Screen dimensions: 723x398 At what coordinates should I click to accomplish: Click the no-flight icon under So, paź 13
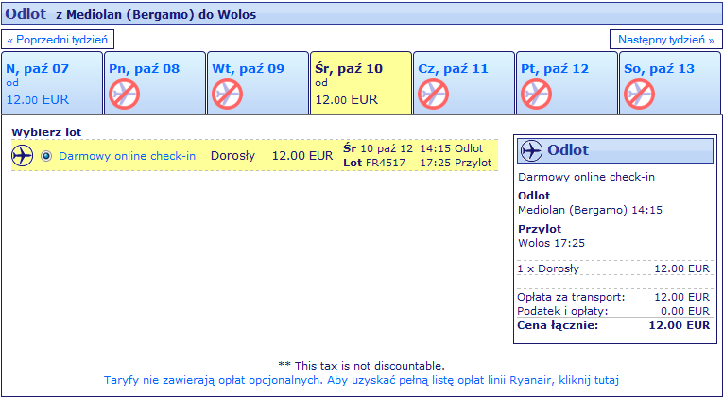coord(639,95)
